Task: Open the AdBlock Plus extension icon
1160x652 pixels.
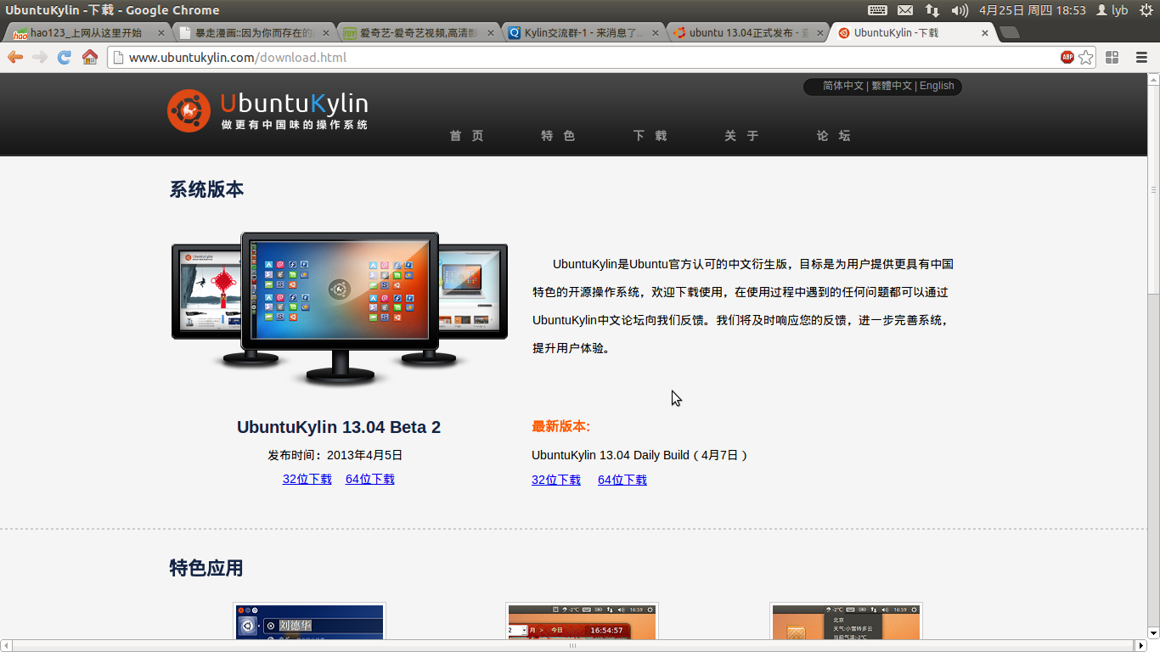Action: [1067, 57]
